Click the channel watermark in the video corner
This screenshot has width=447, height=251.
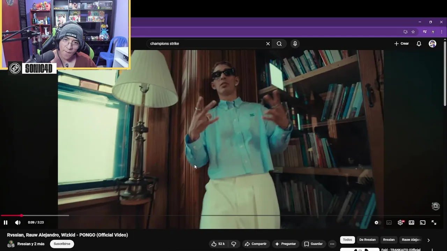point(435,206)
